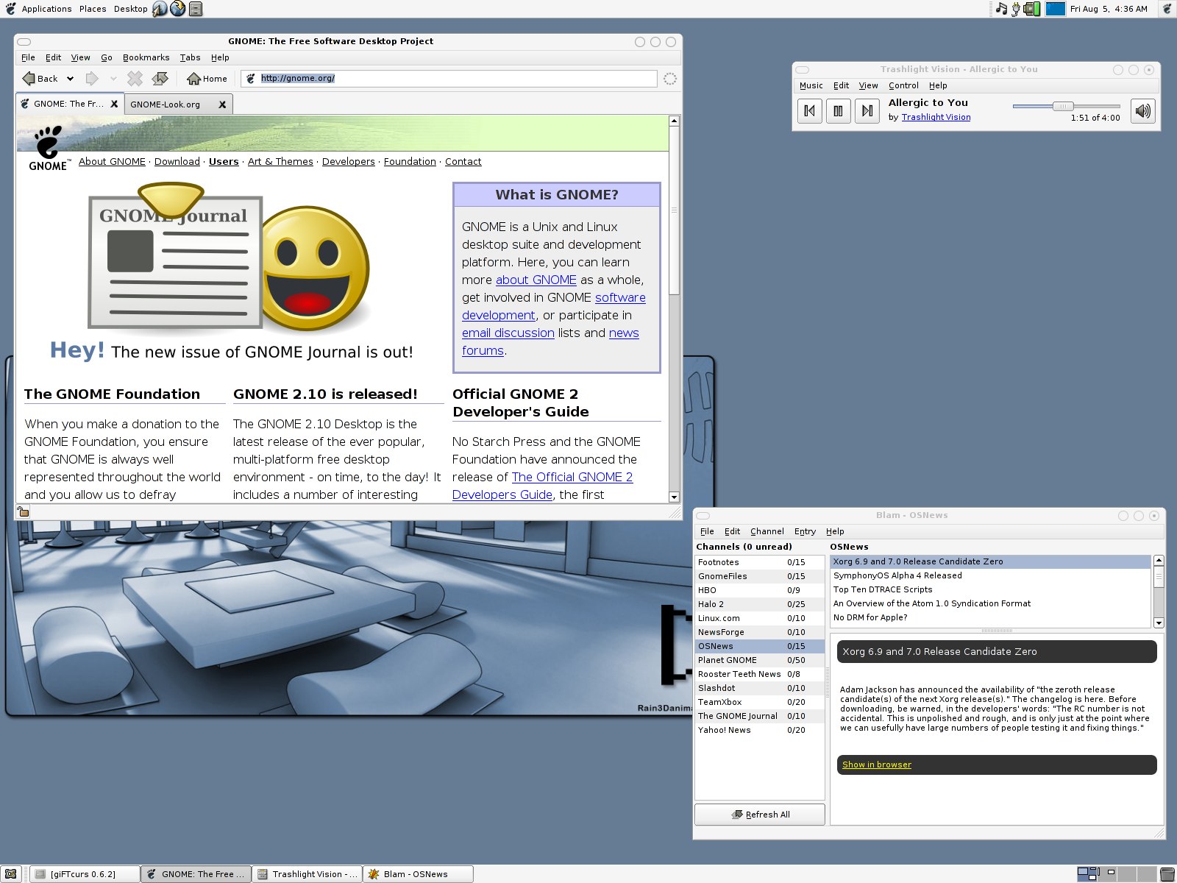Open the browser Go menu
Image resolution: width=1177 pixels, height=883 pixels.
107,57
